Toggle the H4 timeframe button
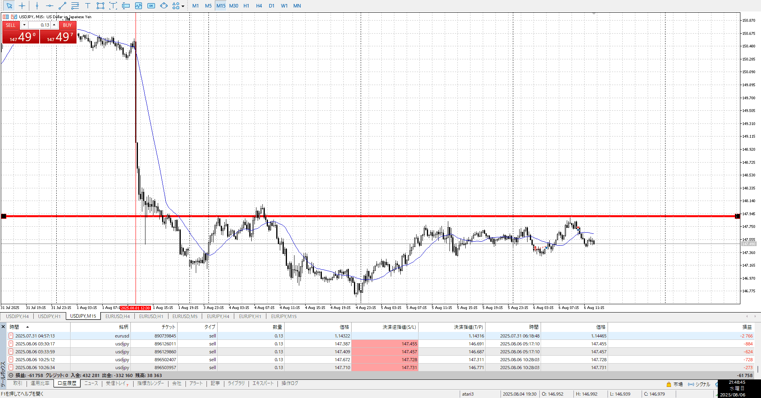761x398 pixels. [x=259, y=6]
